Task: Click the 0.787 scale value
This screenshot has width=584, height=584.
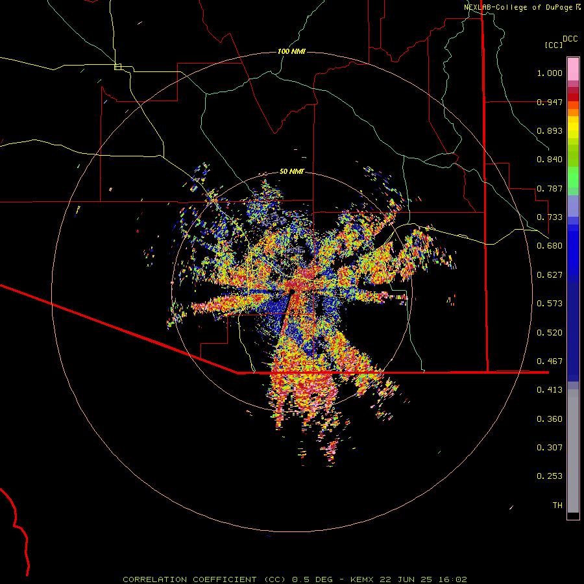Action: tap(550, 188)
